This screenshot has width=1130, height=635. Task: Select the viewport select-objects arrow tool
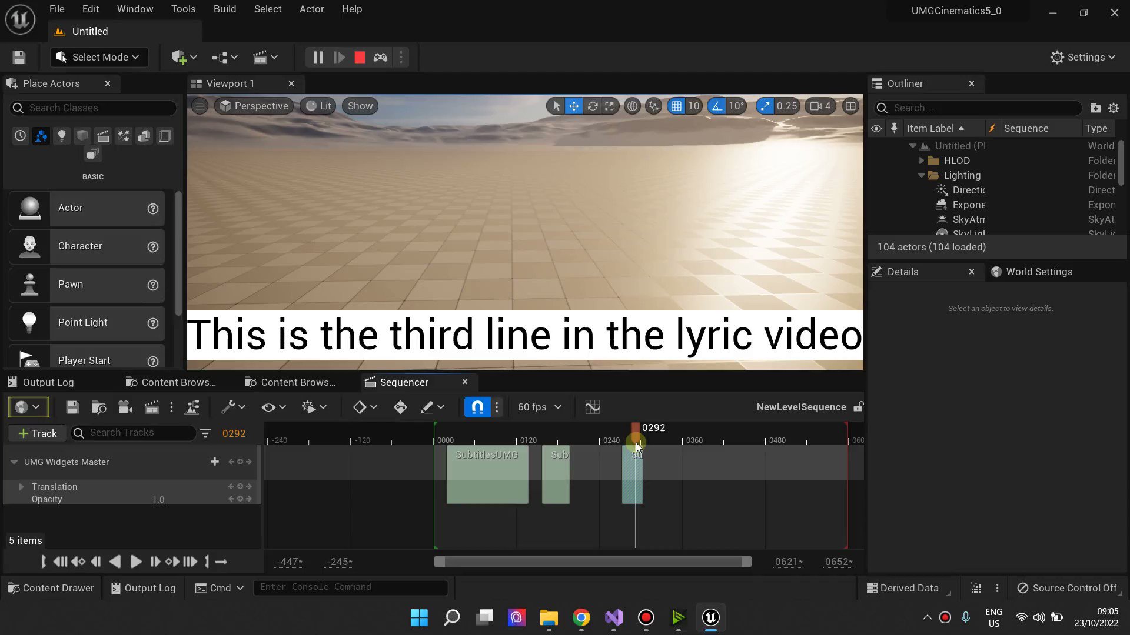[556, 106]
